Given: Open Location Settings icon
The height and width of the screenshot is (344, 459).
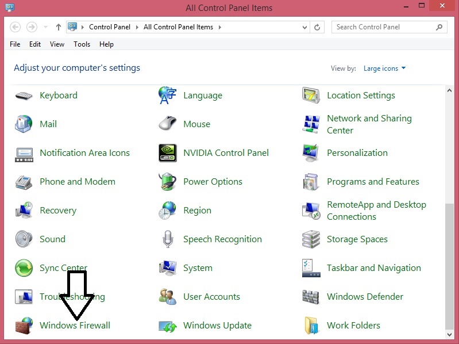Looking at the screenshot, I should (x=311, y=95).
